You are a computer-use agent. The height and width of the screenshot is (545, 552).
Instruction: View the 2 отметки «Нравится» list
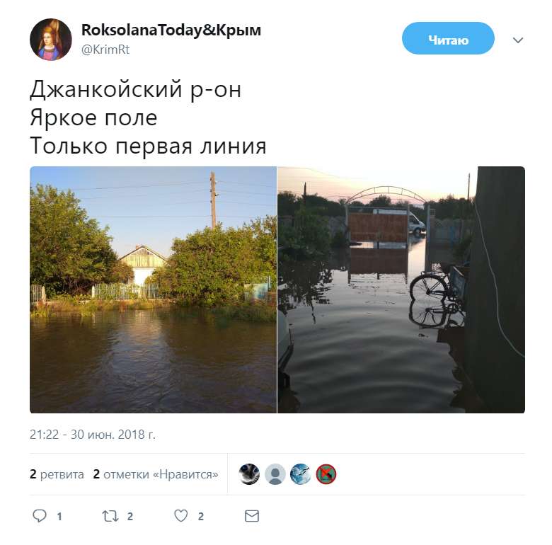tap(156, 474)
